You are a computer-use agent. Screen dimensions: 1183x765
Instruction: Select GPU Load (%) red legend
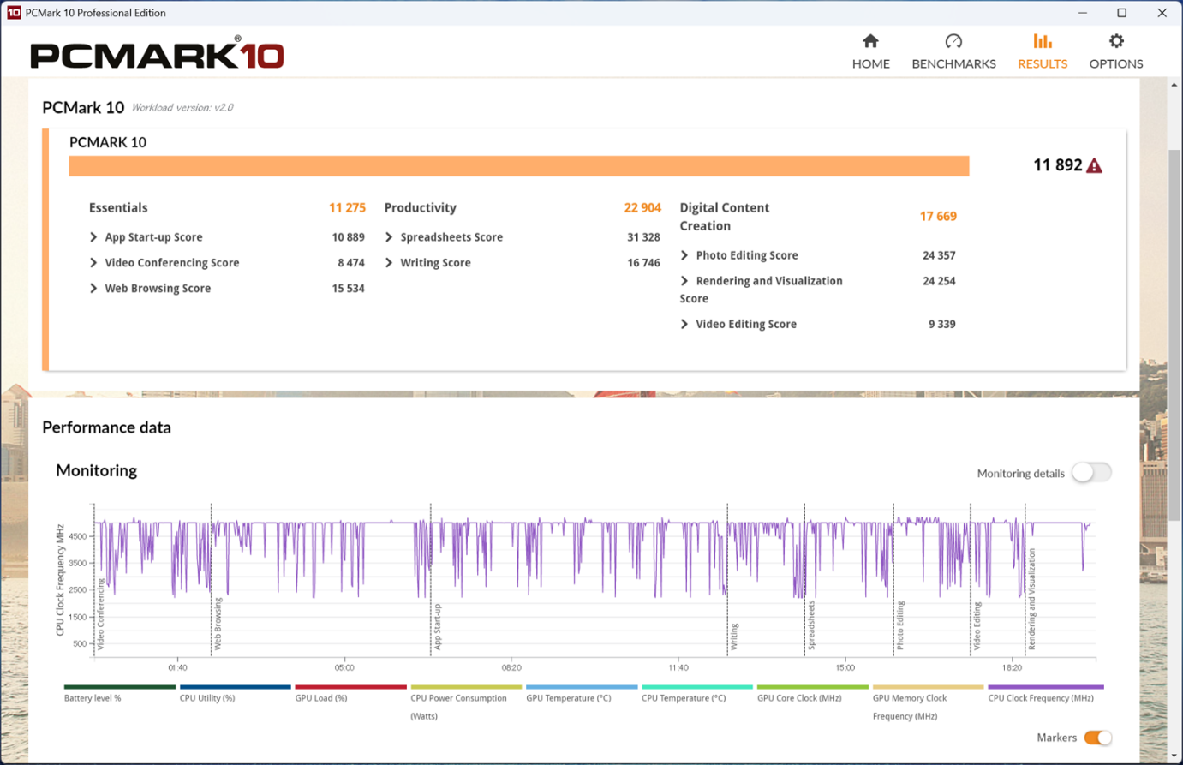[350, 687]
